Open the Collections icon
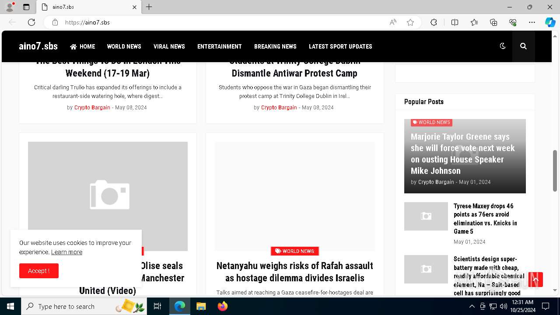Viewport: 560px width, 315px height. pyautogui.click(x=493, y=22)
